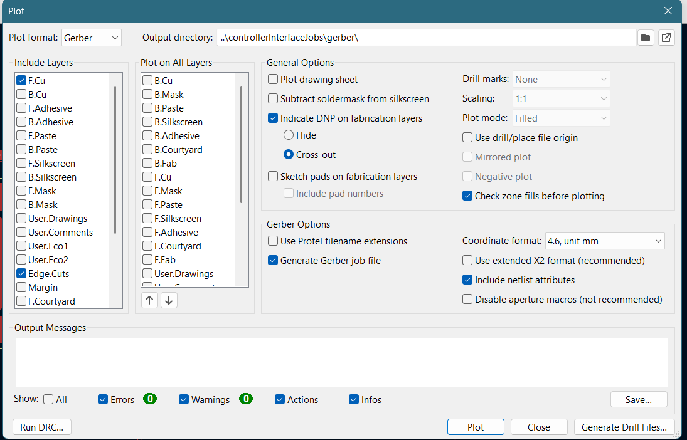Check Disable aperture macros option
The image size is (687, 440).
[467, 300]
